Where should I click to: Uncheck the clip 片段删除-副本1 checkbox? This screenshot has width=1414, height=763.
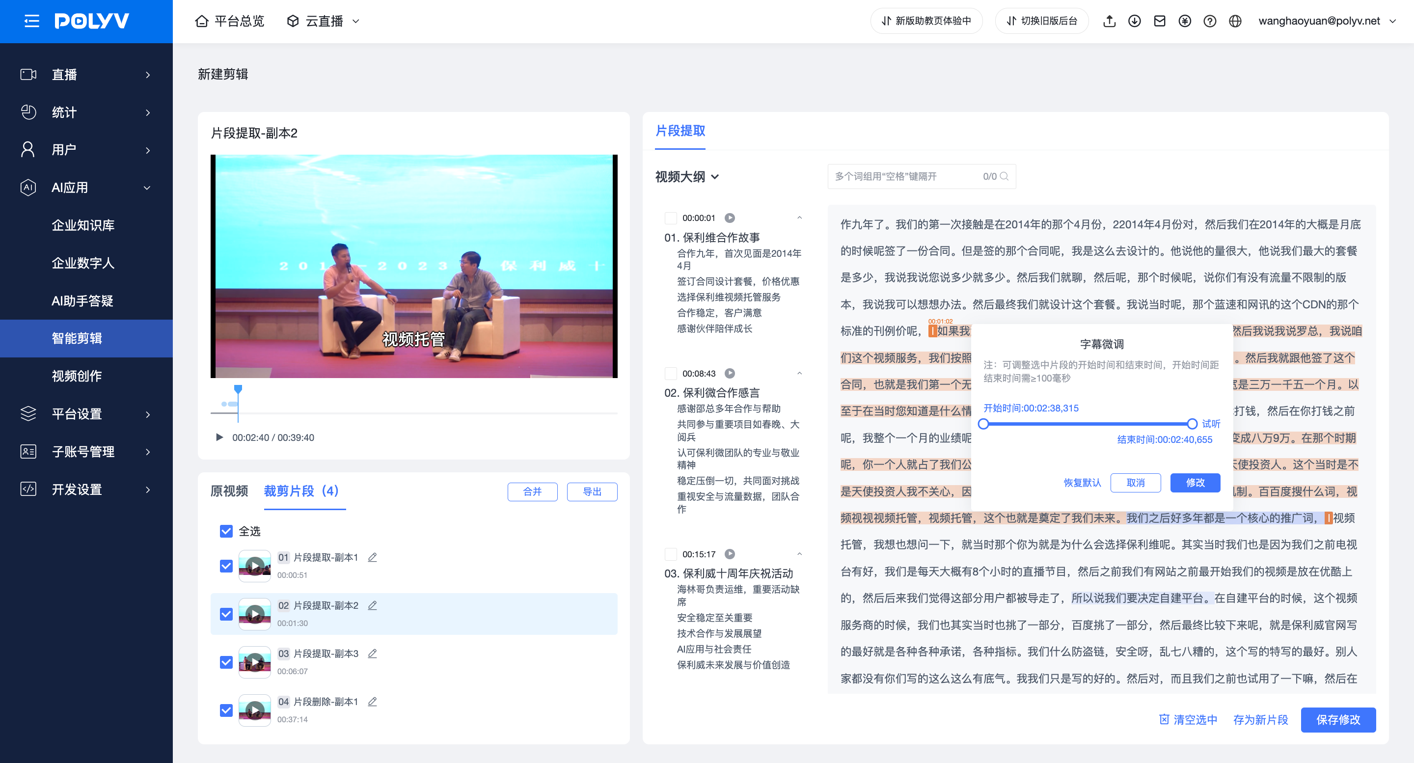(226, 710)
